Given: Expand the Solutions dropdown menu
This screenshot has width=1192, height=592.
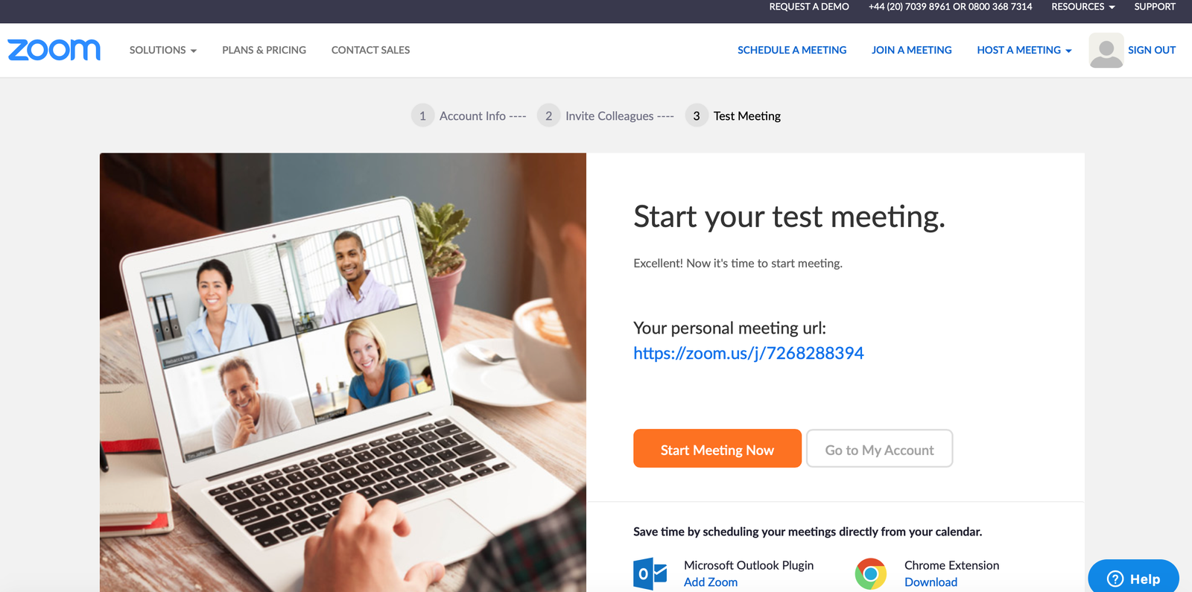Looking at the screenshot, I should coord(163,50).
